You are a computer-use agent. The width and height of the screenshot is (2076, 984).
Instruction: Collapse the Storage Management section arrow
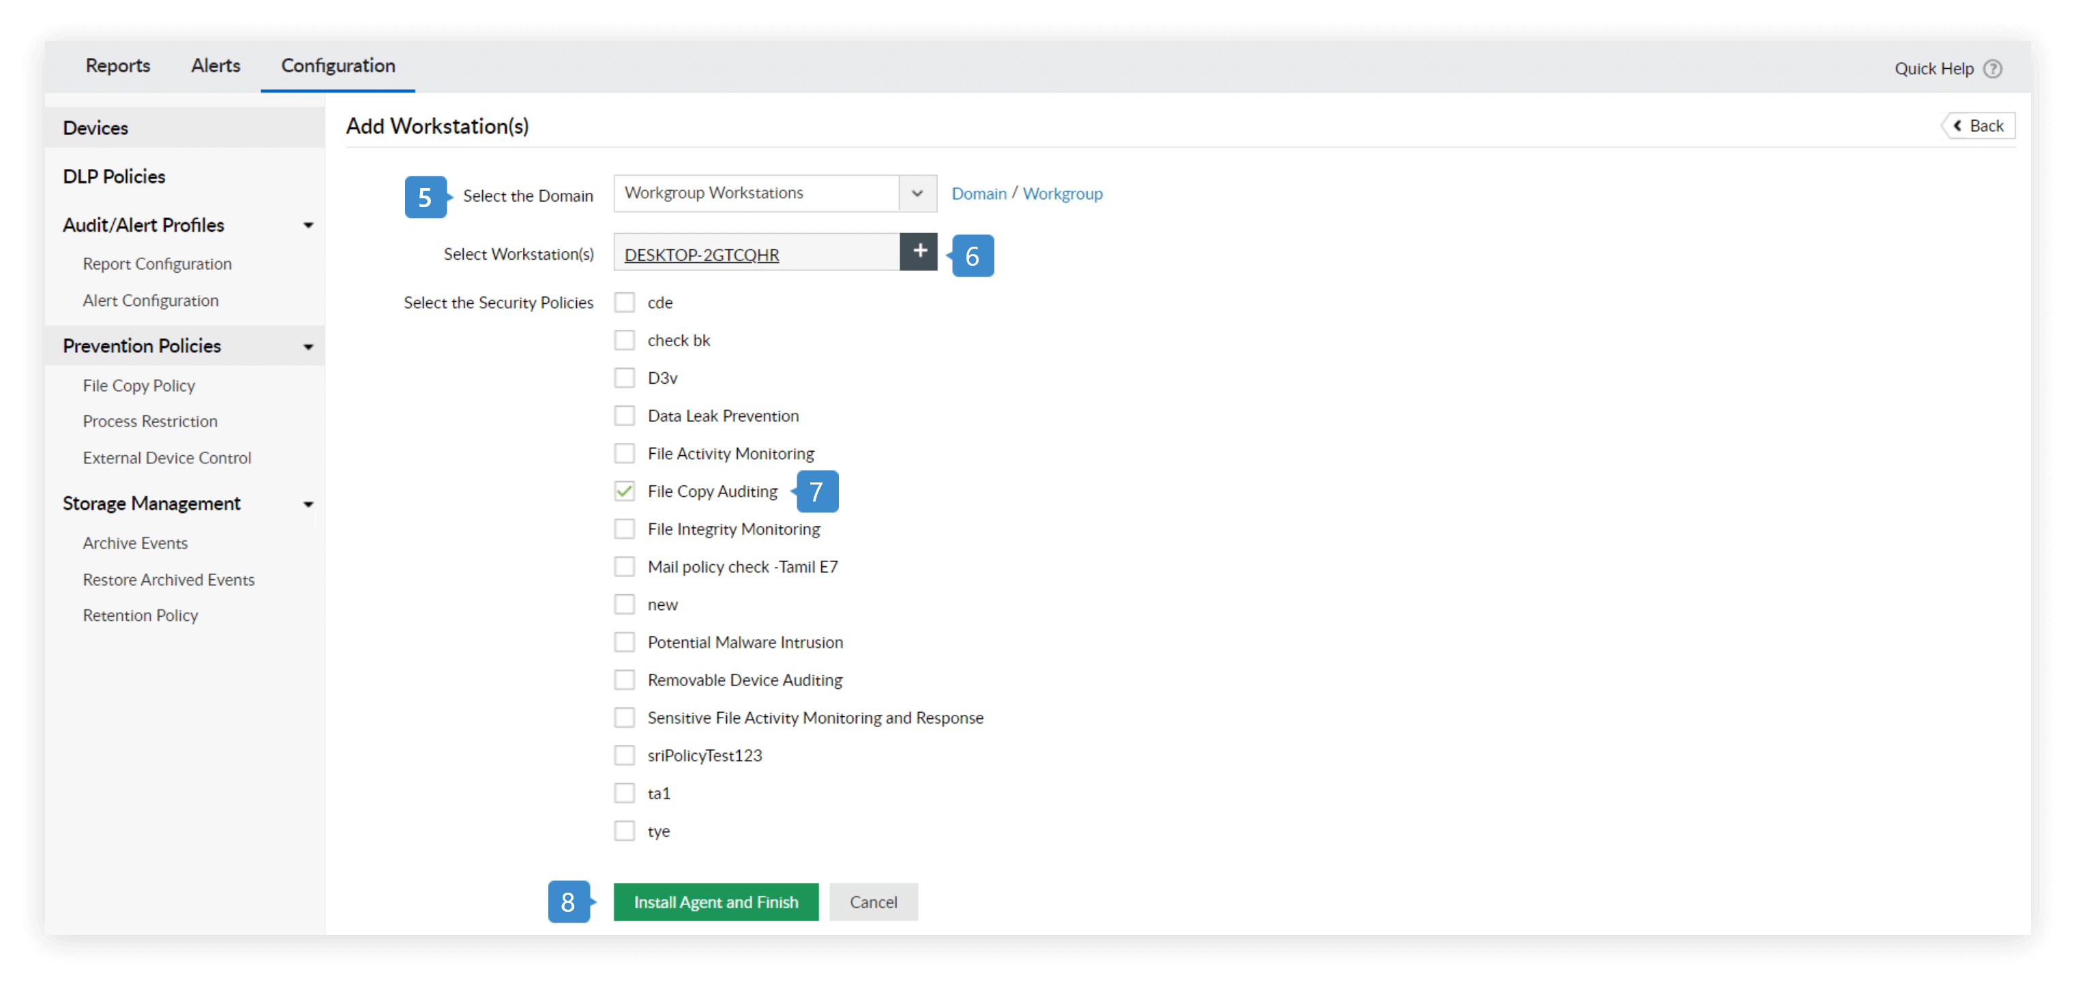[x=308, y=505]
